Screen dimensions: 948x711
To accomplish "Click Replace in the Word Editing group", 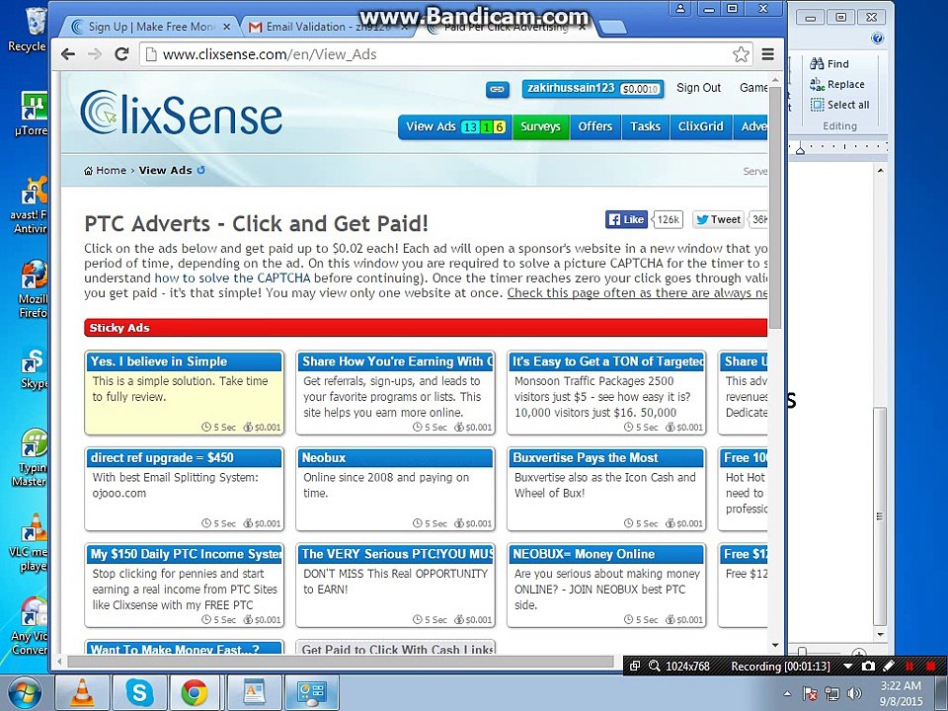I will (837, 84).
